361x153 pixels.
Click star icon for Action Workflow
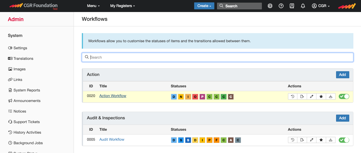[321, 96]
